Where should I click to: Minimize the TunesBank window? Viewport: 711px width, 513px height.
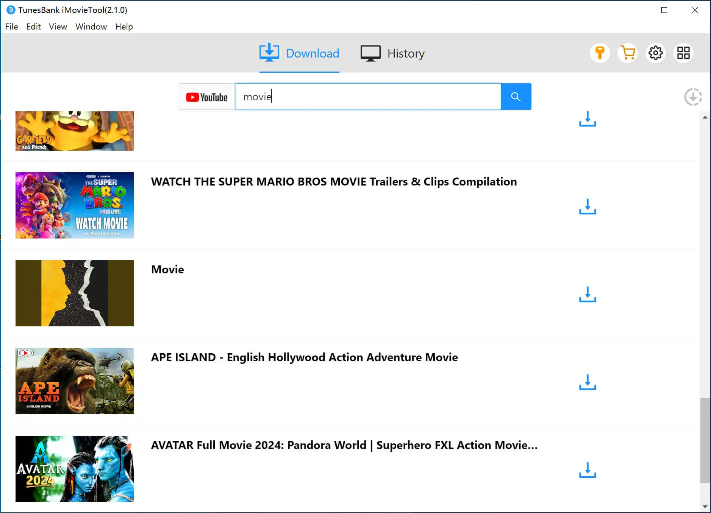[633, 10]
